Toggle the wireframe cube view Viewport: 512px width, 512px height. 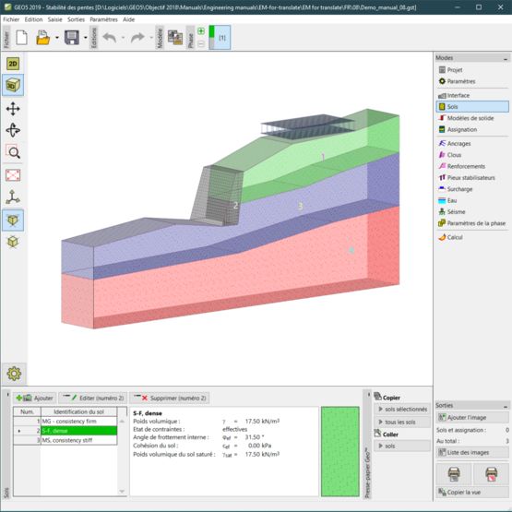[x=13, y=242]
